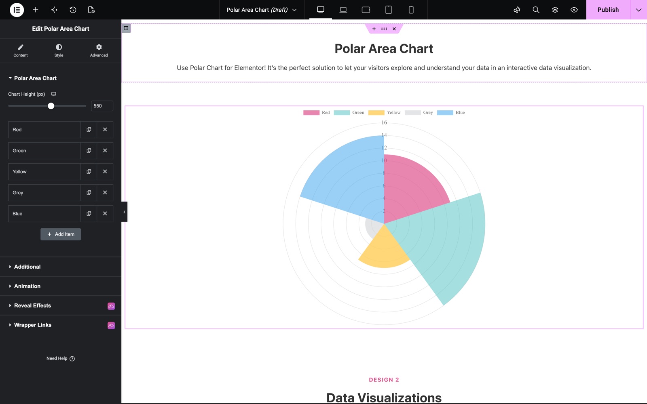Viewport: 647px width, 404px height.
Task: Open the What's New megaphone icon
Action: pyautogui.click(x=517, y=10)
